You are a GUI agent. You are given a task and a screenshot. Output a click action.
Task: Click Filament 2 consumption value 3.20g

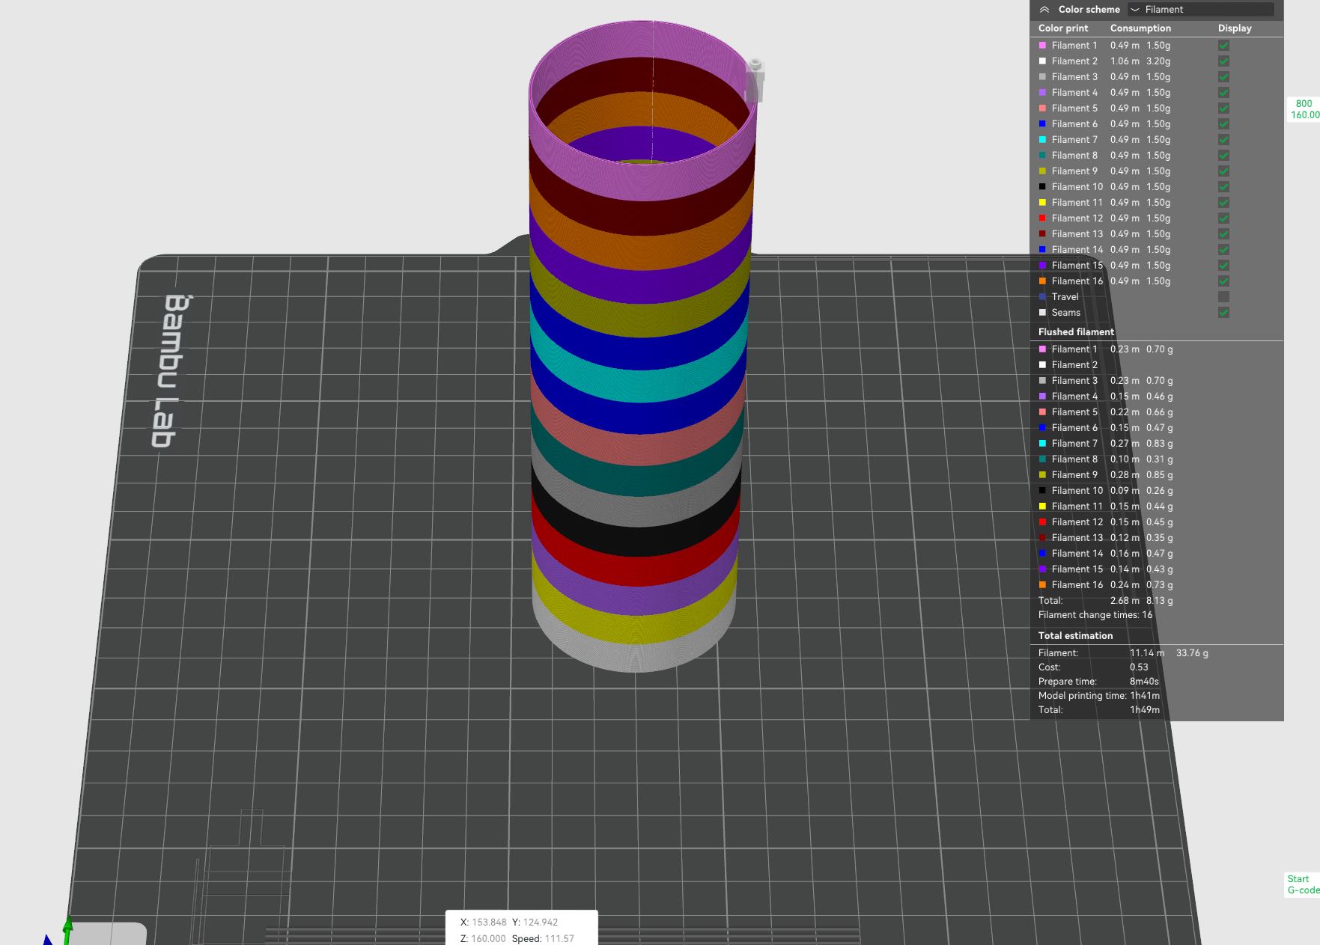pyautogui.click(x=1158, y=61)
